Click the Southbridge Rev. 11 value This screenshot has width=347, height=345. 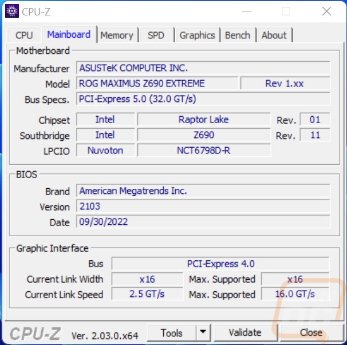point(315,135)
